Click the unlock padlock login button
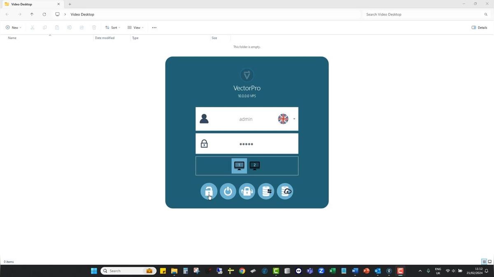 click(x=209, y=191)
